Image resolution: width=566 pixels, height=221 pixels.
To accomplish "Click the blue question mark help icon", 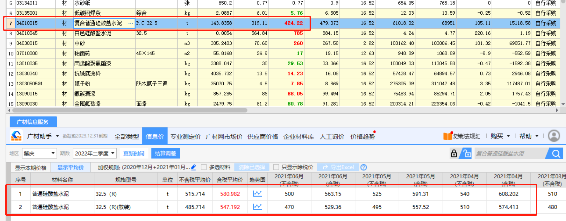I will tap(364, 167).
